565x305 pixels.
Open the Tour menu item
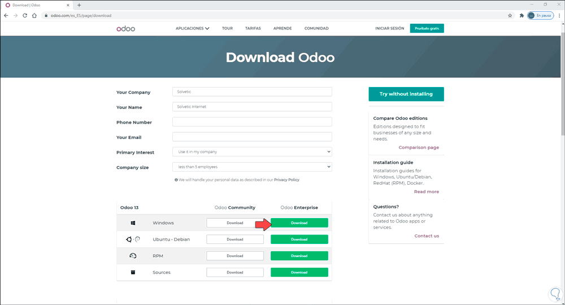pos(227,28)
